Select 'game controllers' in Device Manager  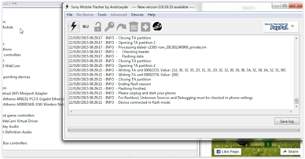point(18,116)
